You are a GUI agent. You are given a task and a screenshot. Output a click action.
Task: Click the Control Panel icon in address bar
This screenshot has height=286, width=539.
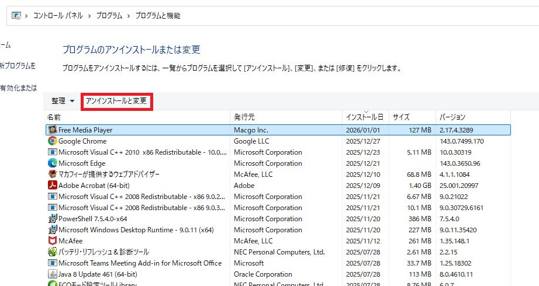point(16,16)
